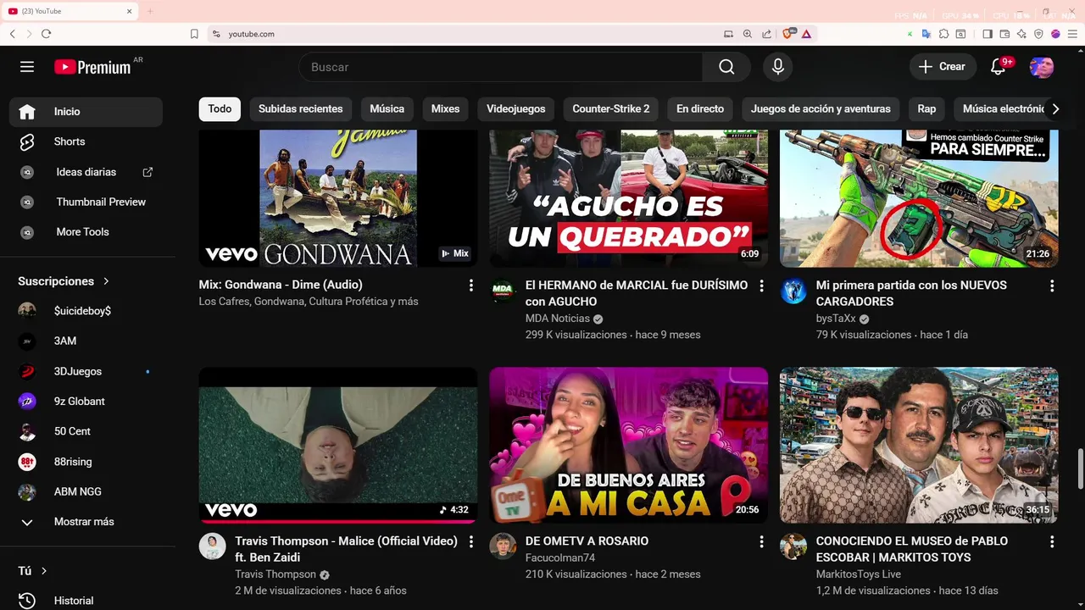The width and height of the screenshot is (1085, 610).
Task: Click the zoom magnifier in address bar
Action: [748, 34]
